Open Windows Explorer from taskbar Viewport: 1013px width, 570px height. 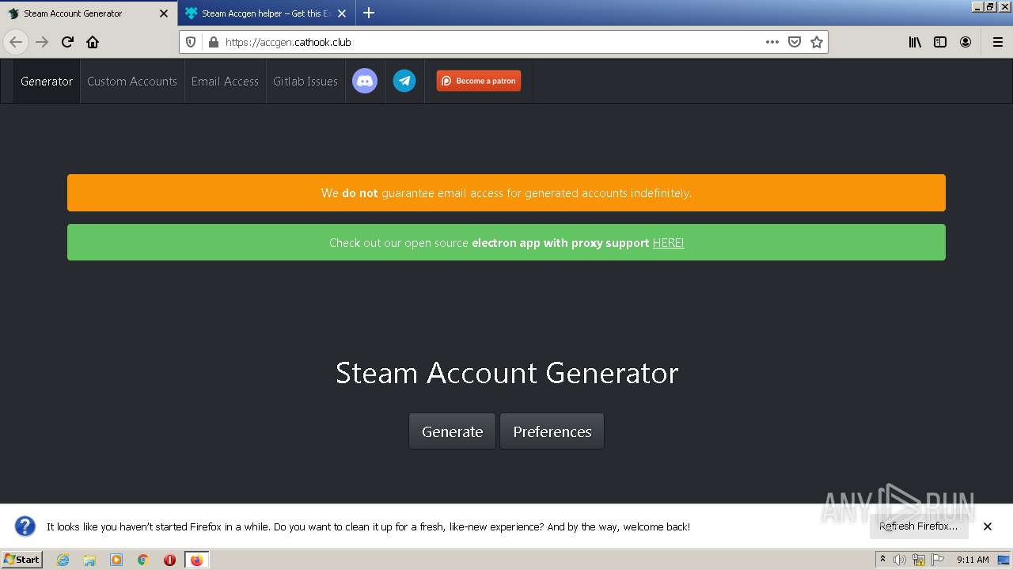(89, 560)
